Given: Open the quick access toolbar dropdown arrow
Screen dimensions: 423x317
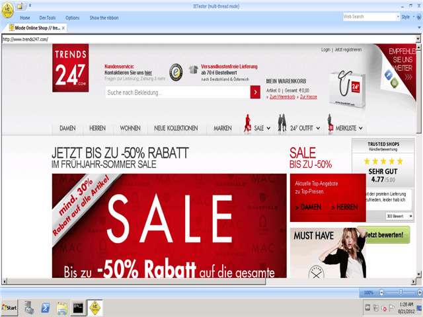Looking at the screenshot, I should coord(30,5).
